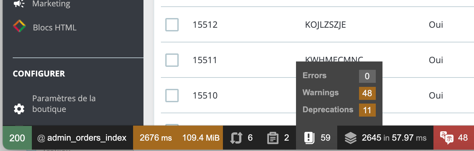The width and height of the screenshot is (474, 151).
Task: Click the translation icon showing 48
Action: tap(447, 138)
